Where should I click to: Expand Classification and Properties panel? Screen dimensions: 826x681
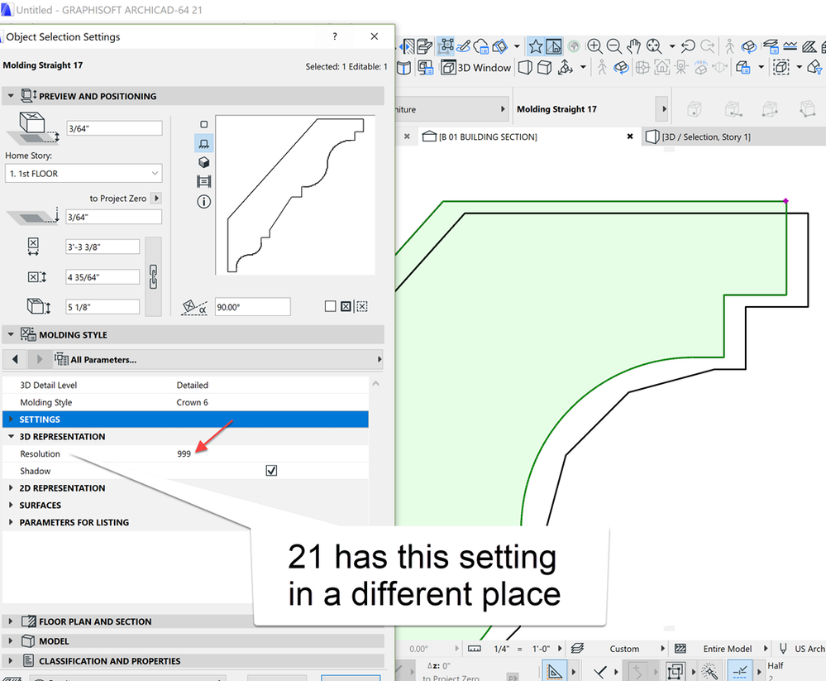tap(11, 661)
